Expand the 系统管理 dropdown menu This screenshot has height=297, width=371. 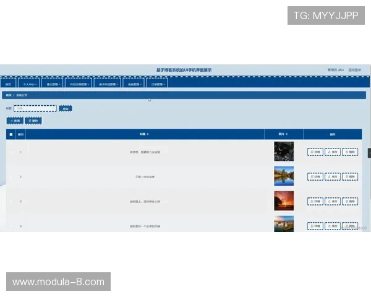click(133, 84)
